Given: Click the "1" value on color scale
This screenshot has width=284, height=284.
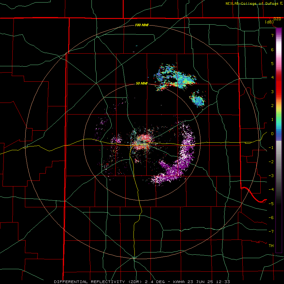Looking at the screenshot, I should tap(272, 120).
